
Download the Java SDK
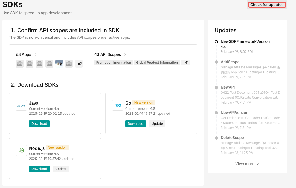pos(39,124)
